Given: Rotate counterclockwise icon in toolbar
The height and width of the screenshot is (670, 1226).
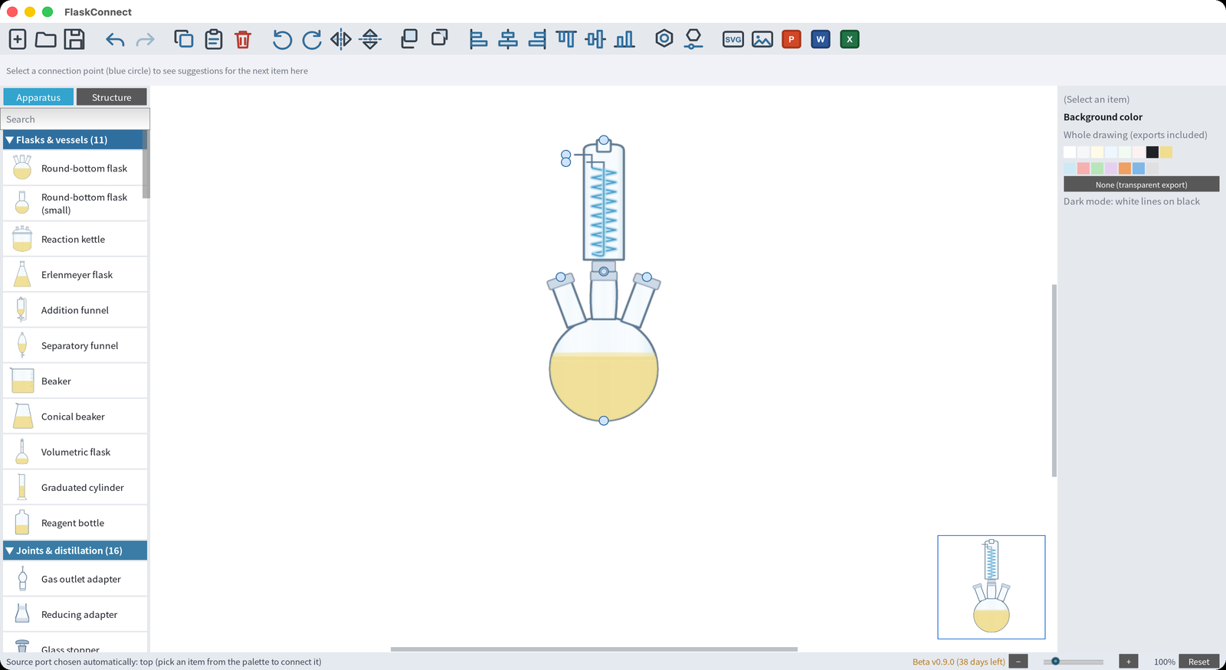Looking at the screenshot, I should [282, 39].
